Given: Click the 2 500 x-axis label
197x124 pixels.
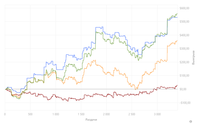Looking at the screenshot, I should pos(132,114).
